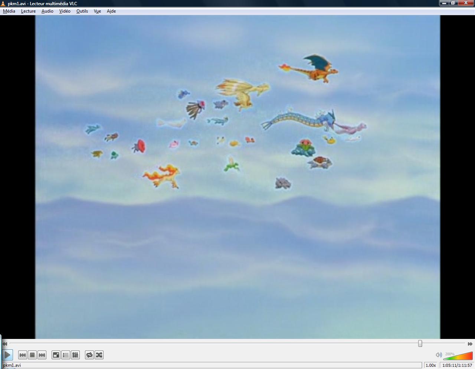Viewport: 475px width, 369px height.
Task: Maximize the VLC window
Action: [x=453, y=3]
